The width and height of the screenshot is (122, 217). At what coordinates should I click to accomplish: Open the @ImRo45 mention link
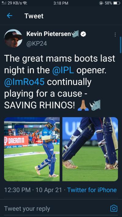pos(24,82)
